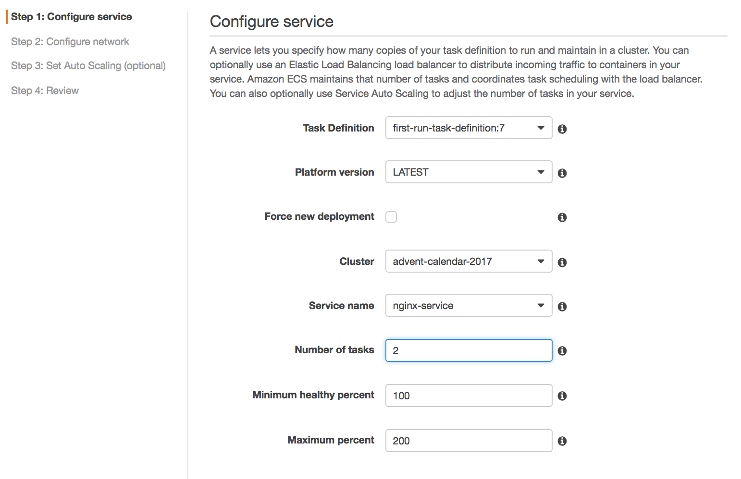Focus the Number of tasks field

[x=469, y=350]
